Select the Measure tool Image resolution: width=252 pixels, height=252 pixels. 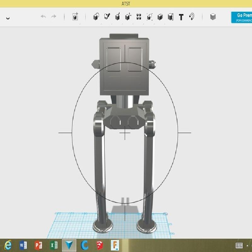170,17
